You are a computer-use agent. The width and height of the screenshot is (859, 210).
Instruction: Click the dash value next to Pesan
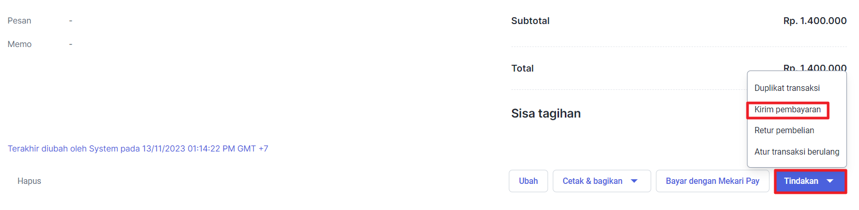coord(71,21)
